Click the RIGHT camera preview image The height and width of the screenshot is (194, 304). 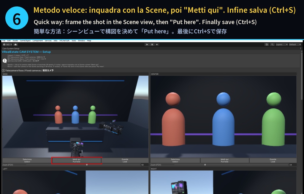(223, 182)
